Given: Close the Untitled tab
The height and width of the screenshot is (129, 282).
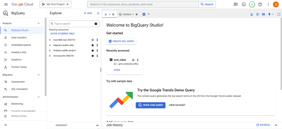Looking at the screenshot, I should tap(137, 14).
